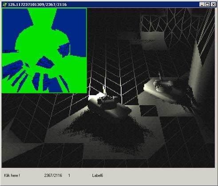Click the '1' value label
The width and height of the screenshot is (218, 186).
pos(69,175)
